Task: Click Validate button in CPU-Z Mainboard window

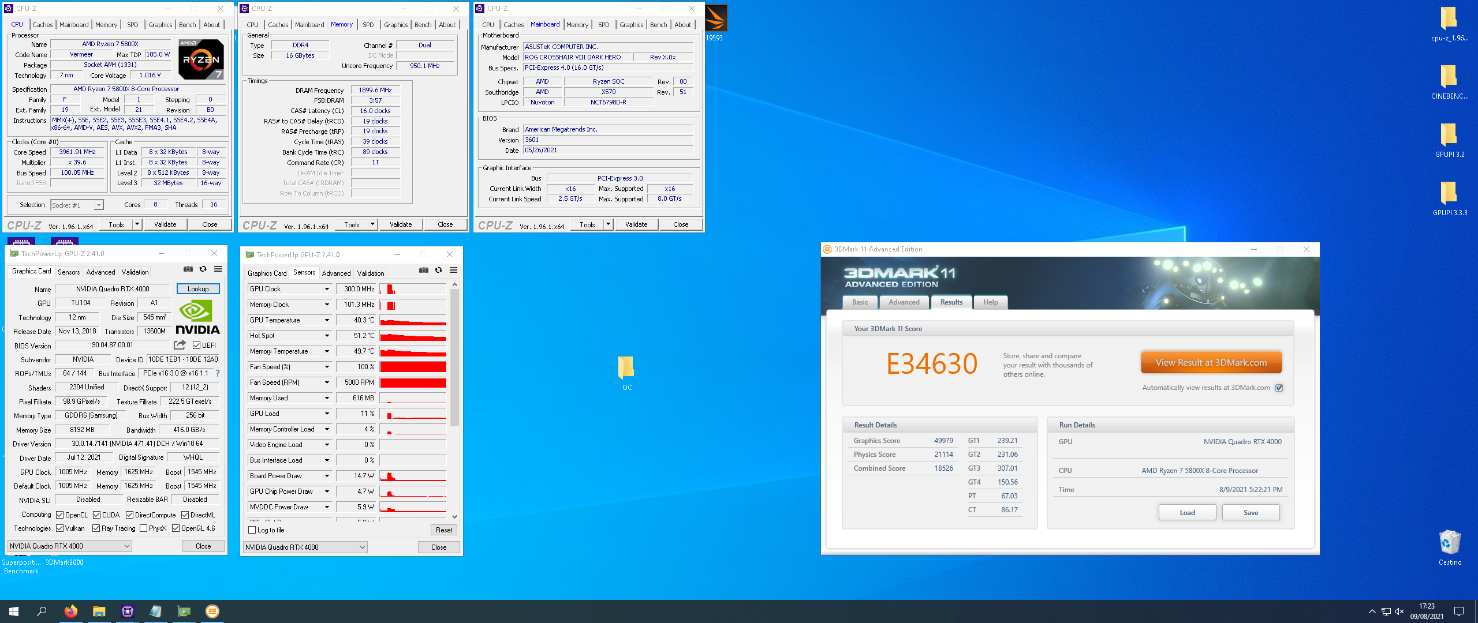Action: pos(636,224)
